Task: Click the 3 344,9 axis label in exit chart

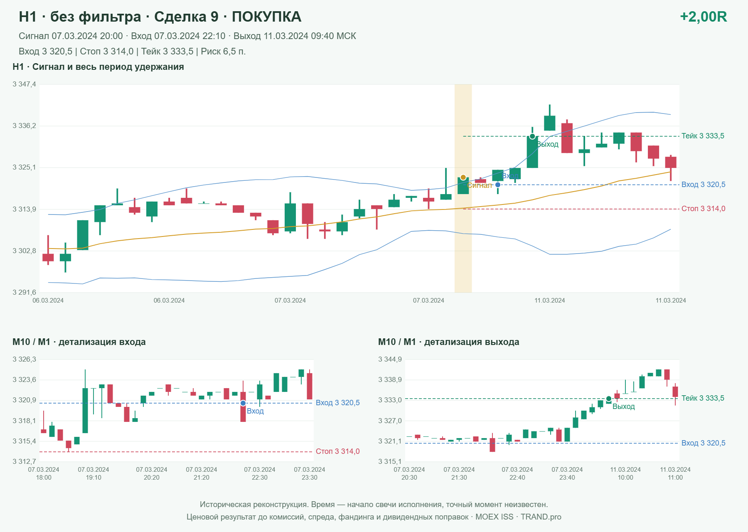Action: (390, 360)
